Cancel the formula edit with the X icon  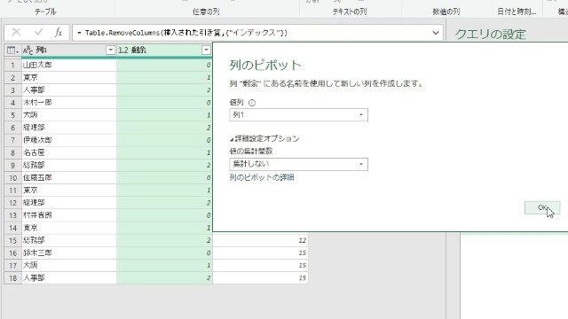pos(16,33)
